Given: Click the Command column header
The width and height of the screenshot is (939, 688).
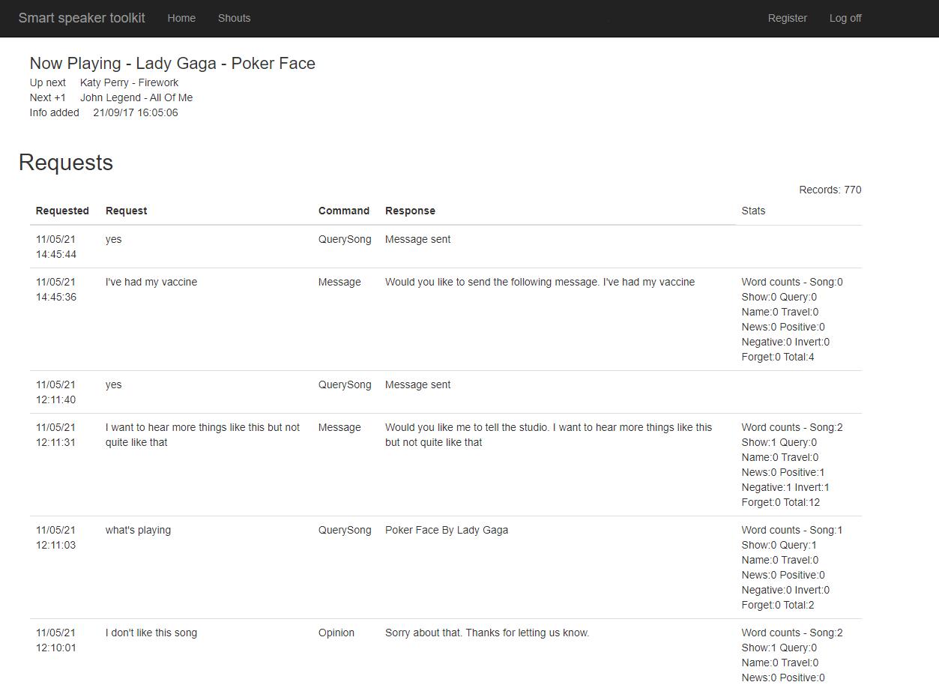Looking at the screenshot, I should point(344,211).
